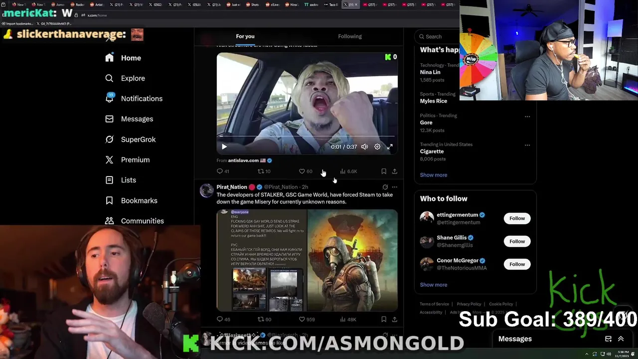Share the Pirat_Nation post
This screenshot has height=359, width=638.
(394, 319)
